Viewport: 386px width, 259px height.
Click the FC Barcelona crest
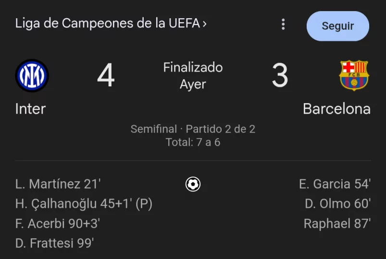[354, 75]
